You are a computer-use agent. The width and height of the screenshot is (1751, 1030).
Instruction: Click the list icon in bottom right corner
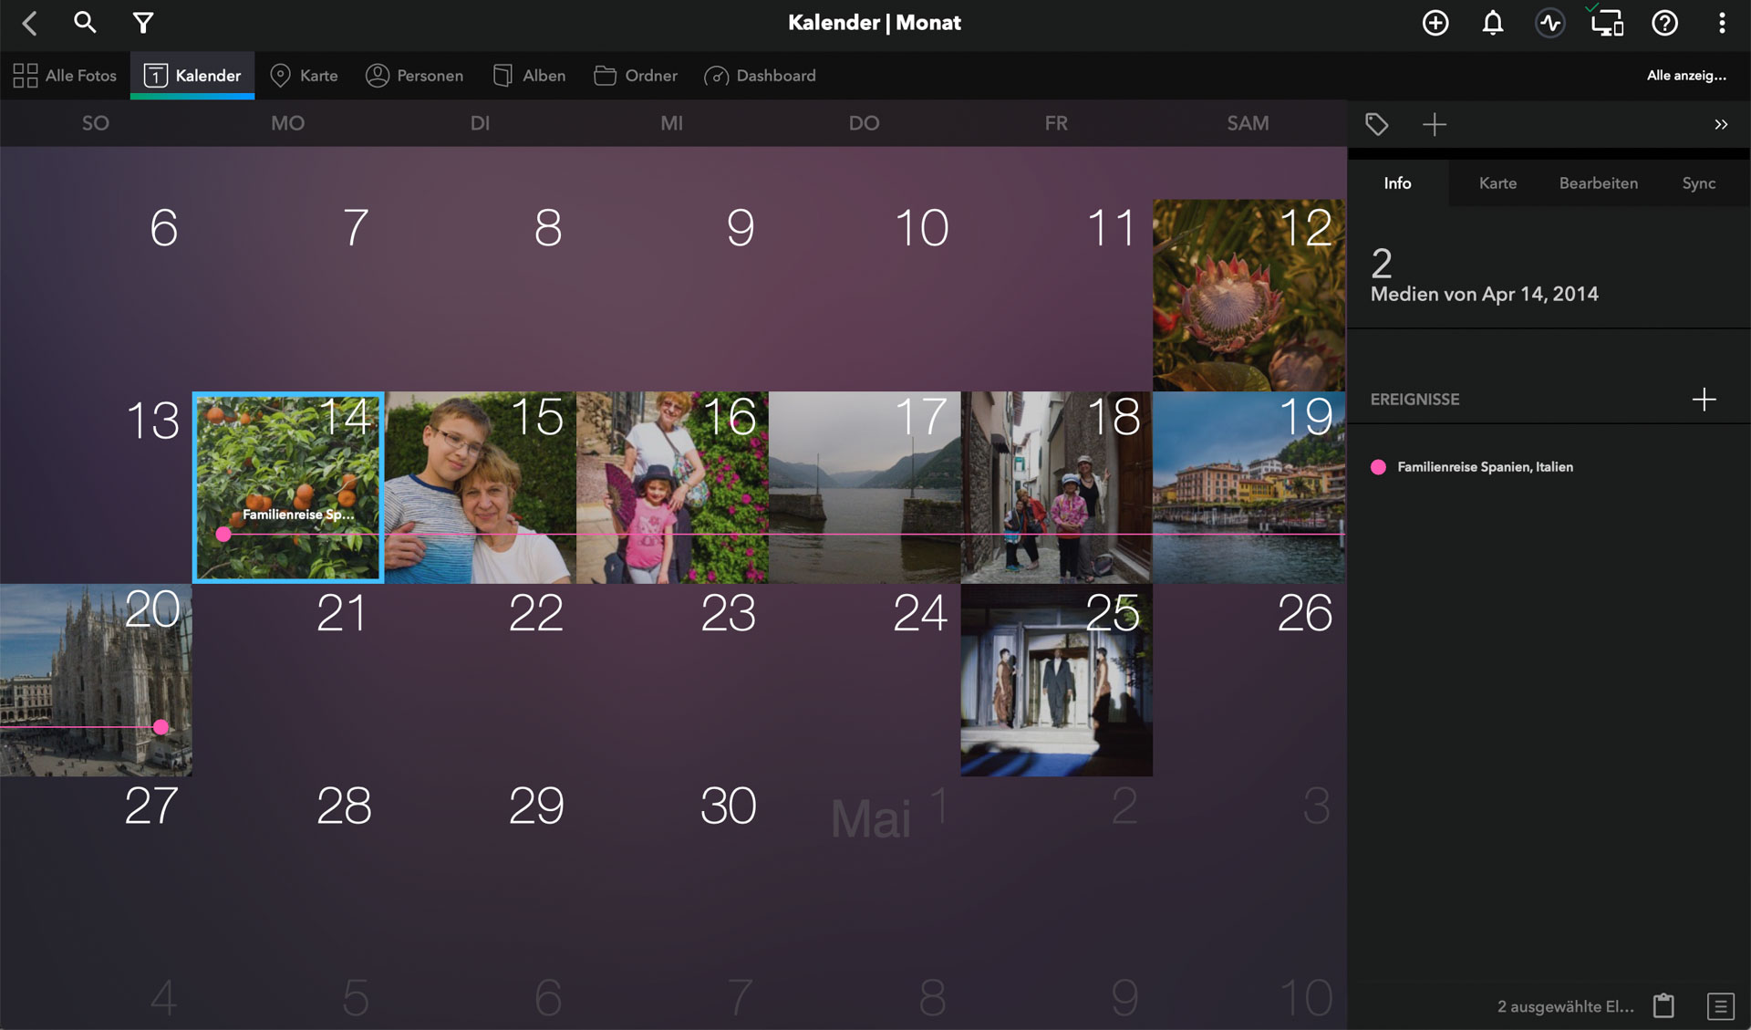(x=1720, y=1005)
